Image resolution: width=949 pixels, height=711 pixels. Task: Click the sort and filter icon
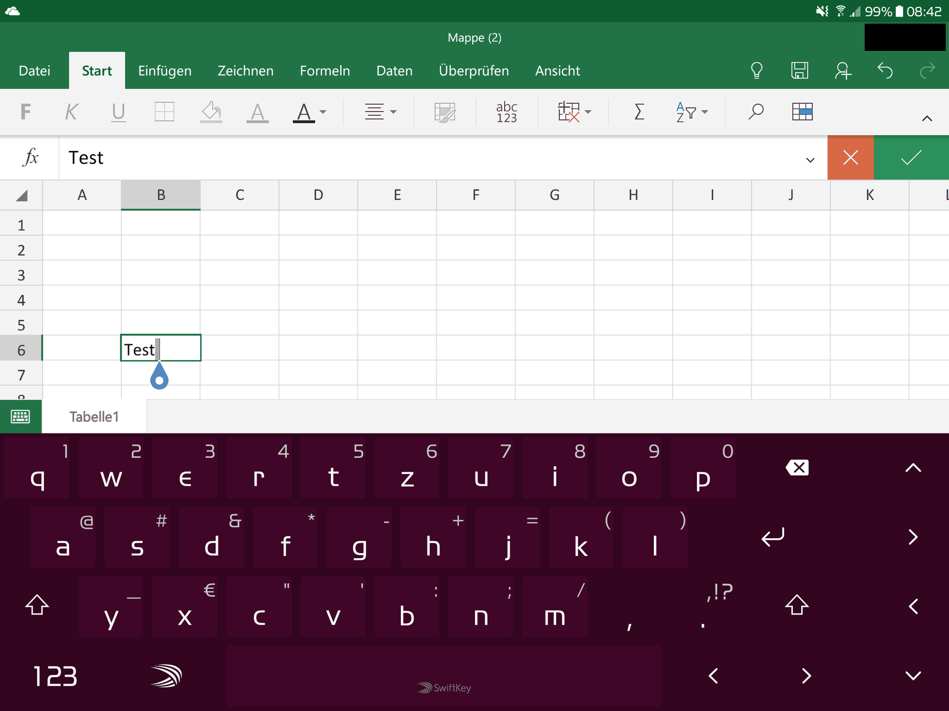click(x=686, y=112)
